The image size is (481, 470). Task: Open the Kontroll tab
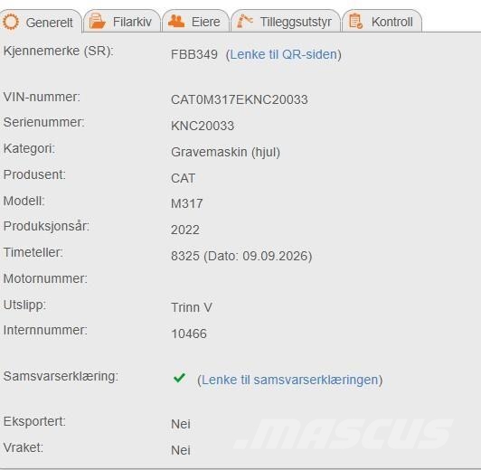click(382, 22)
